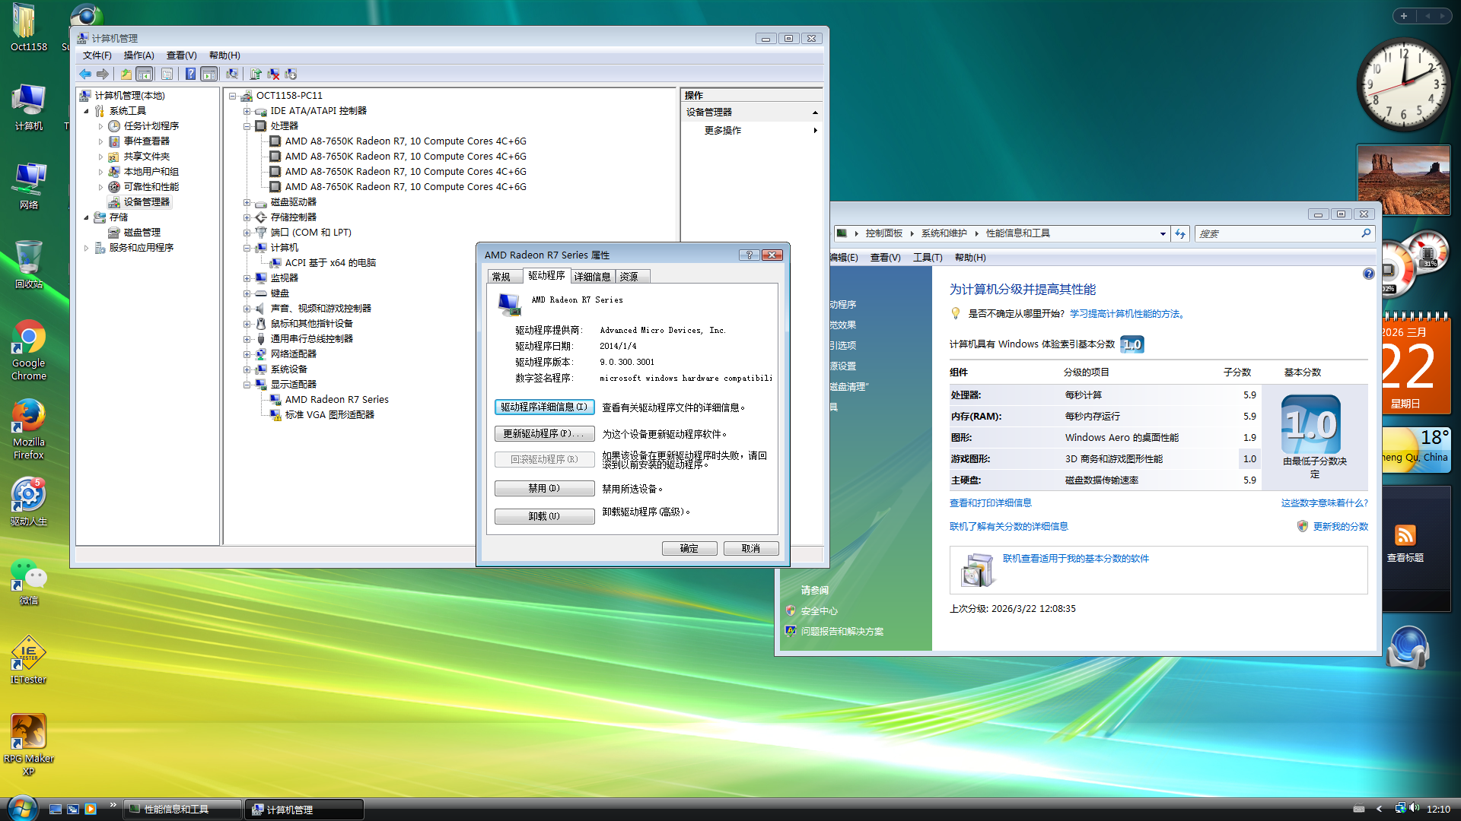Click the refresh icon beside address bar
Viewport: 1461px width, 821px height.
pyautogui.click(x=1180, y=233)
